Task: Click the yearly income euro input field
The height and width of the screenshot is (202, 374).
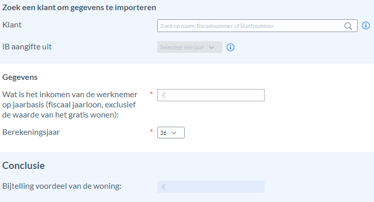Action: (211, 95)
